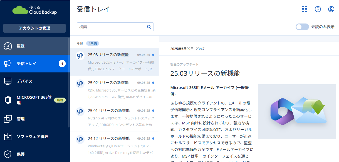Open message 25.02リリースの新機能
The height and width of the screenshot is (162, 339).
point(115,90)
